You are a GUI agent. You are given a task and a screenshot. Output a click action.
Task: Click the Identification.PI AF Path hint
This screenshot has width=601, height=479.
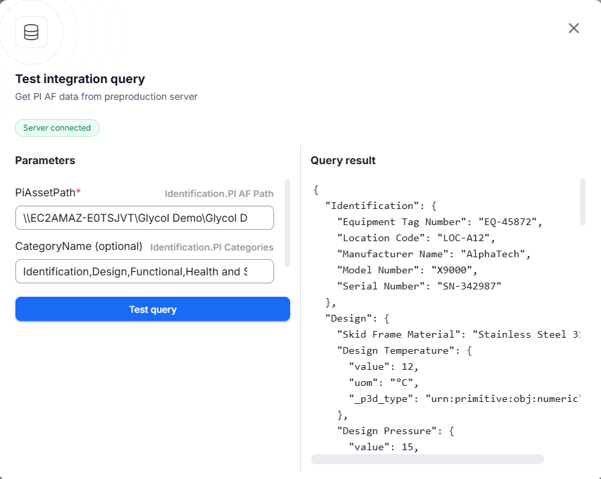click(x=219, y=194)
